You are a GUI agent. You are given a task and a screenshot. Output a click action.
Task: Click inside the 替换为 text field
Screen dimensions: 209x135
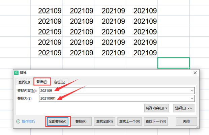pos(115,98)
